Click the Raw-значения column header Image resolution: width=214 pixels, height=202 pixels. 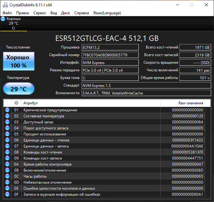191,103
